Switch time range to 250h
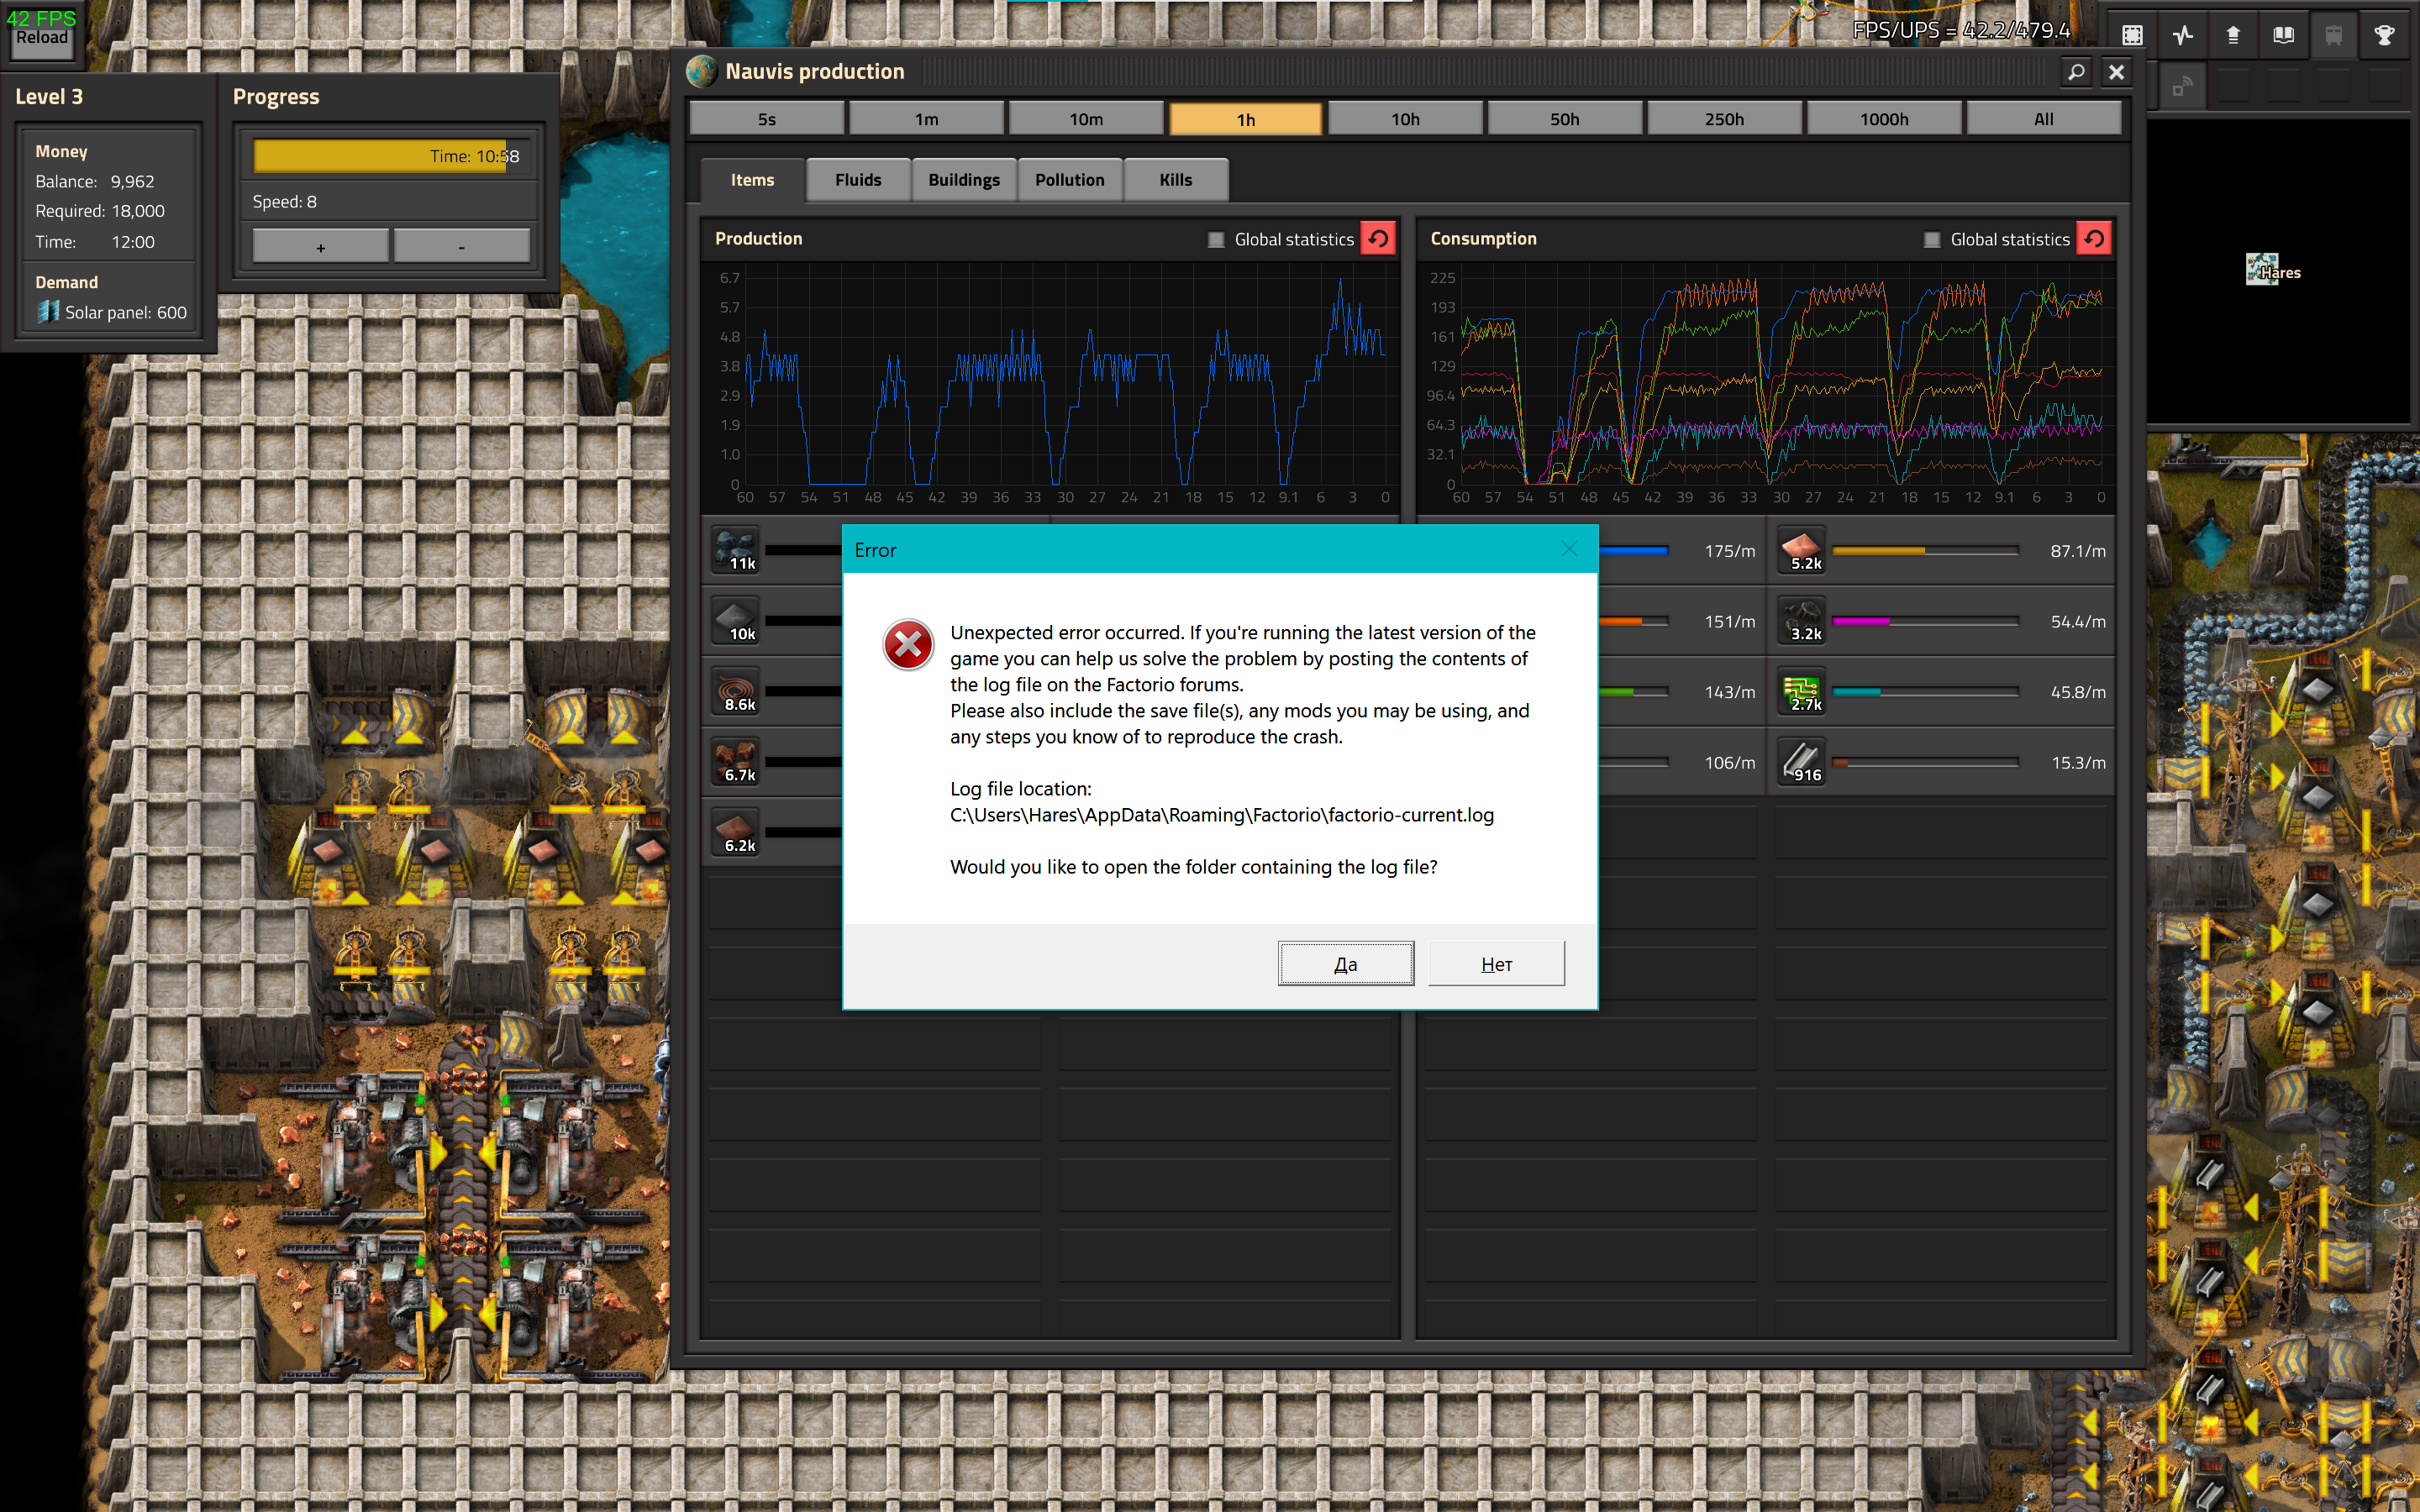The height and width of the screenshot is (1512, 2420). pos(1724,119)
